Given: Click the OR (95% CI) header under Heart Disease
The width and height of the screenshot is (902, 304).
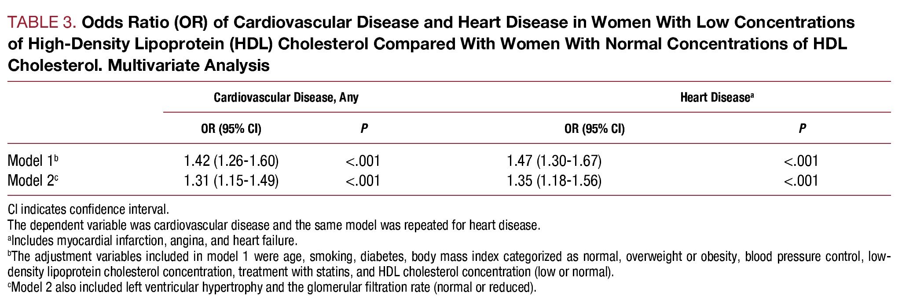Looking at the screenshot, I should pyautogui.click(x=594, y=128).
